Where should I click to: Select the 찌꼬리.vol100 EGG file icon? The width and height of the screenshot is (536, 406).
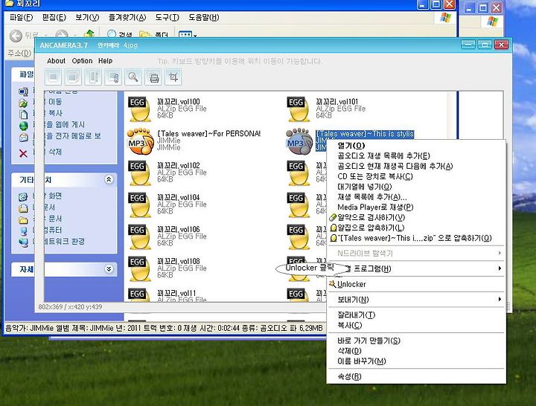tap(140, 109)
